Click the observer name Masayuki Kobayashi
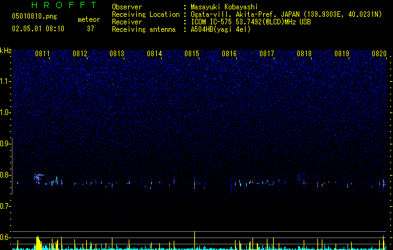Image resolution: width=393 pixels, height=250 pixels. (x=224, y=7)
